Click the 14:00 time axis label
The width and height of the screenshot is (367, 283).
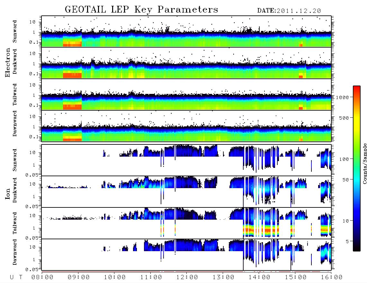(x=259, y=278)
